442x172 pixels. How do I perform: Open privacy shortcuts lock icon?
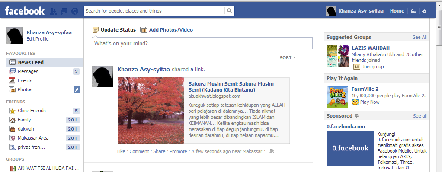pos(413,11)
